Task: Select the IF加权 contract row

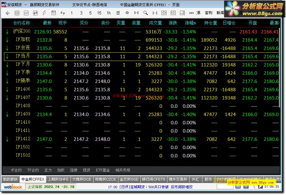Action: coord(141,40)
